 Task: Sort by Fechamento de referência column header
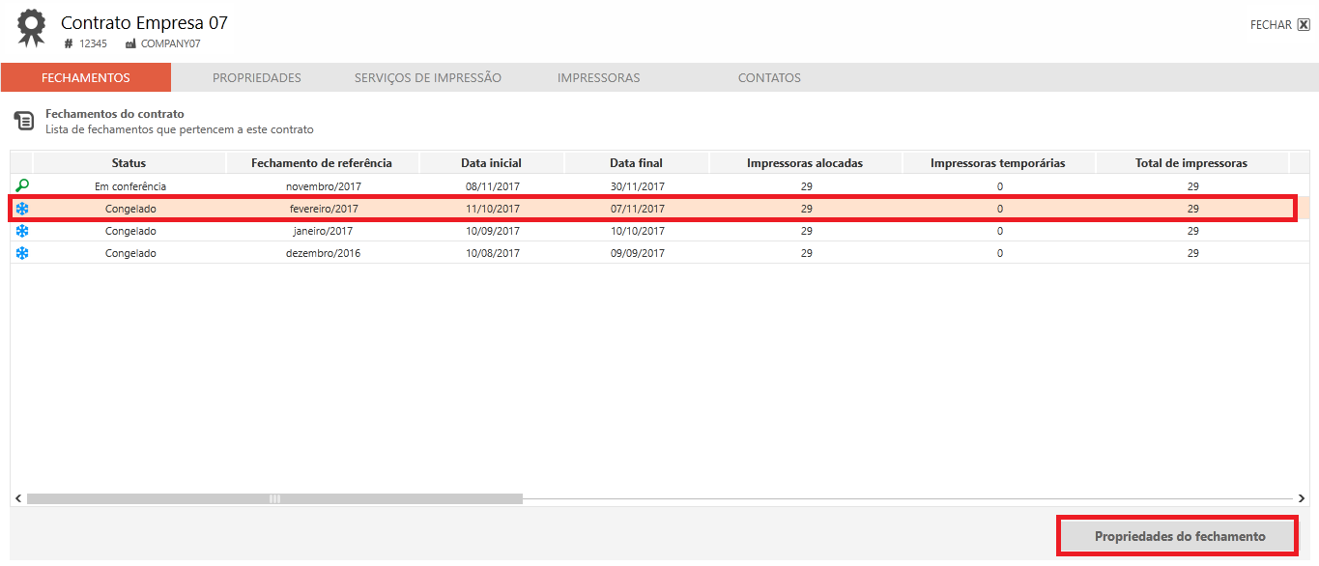click(322, 163)
